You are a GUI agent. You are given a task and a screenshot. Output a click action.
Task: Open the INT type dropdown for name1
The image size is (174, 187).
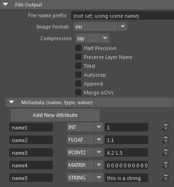[85, 127]
